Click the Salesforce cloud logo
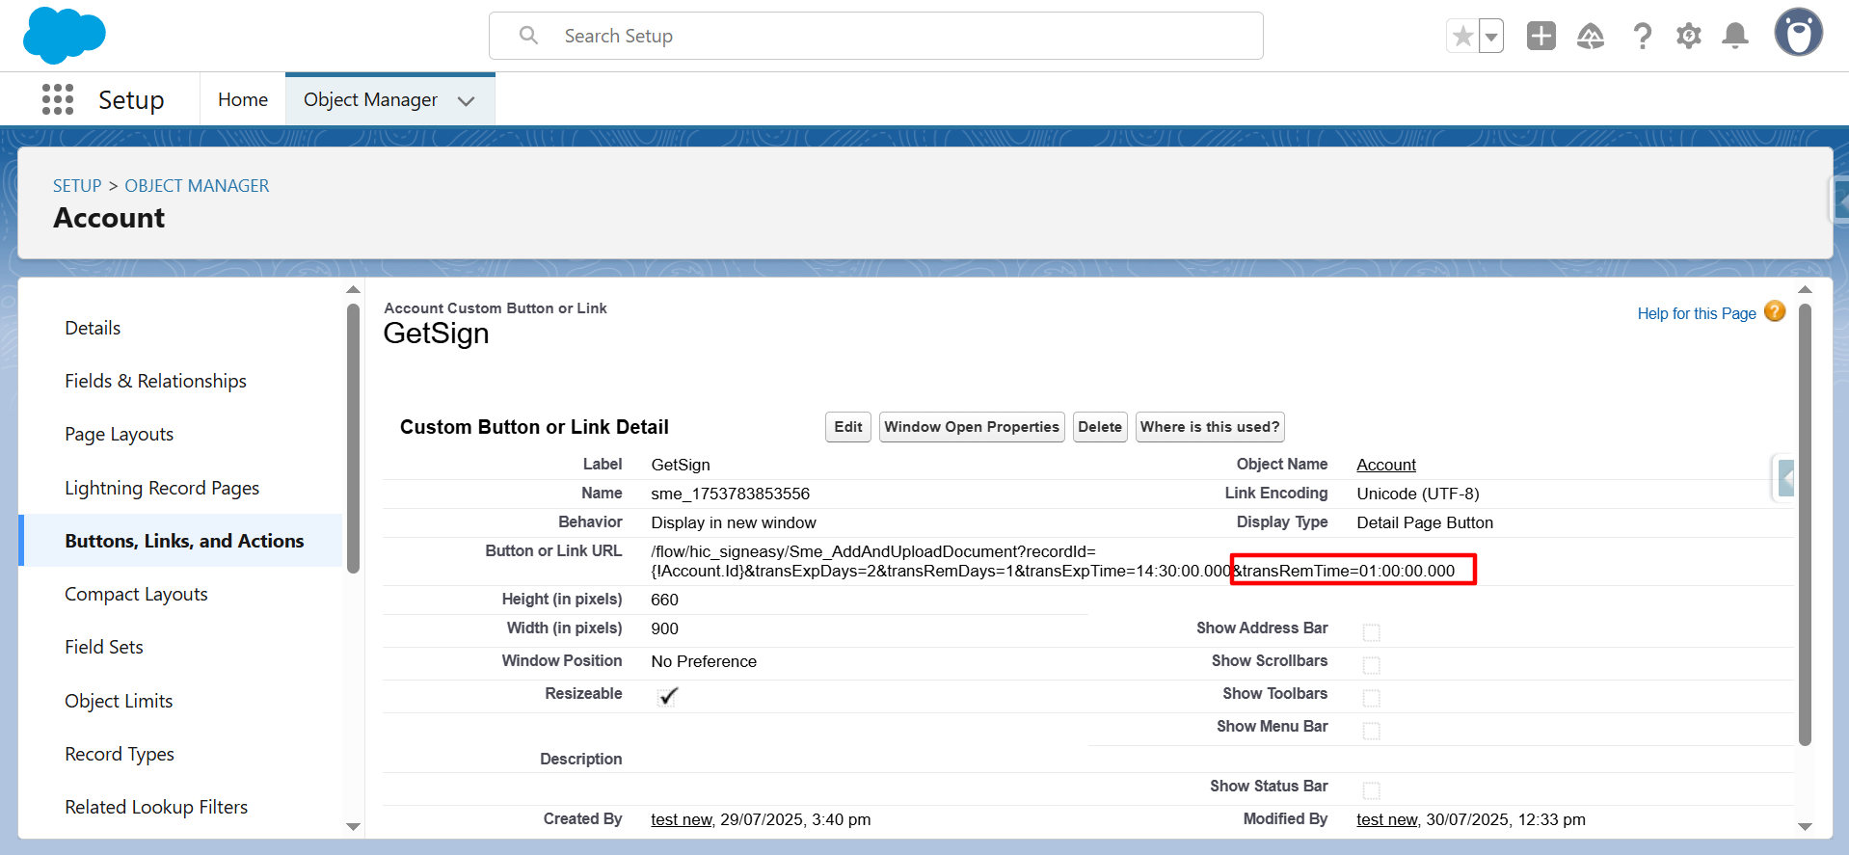The height and width of the screenshot is (855, 1849). click(64, 35)
